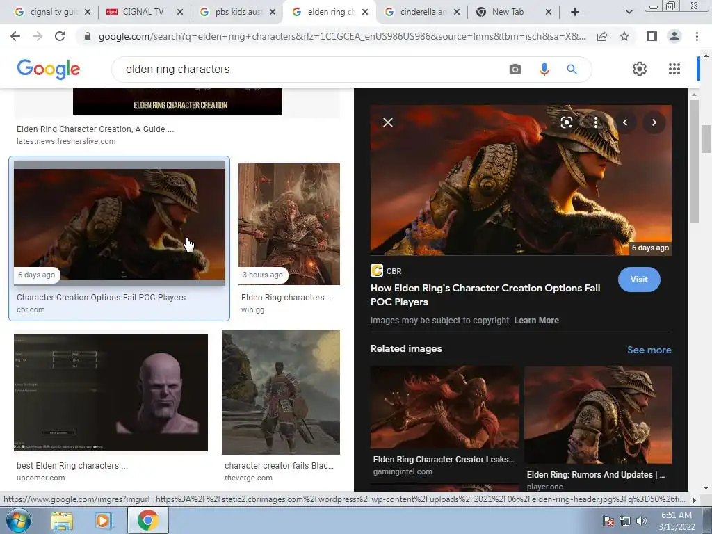Open the win.gg Elden Ring characters thumbnail
The height and width of the screenshot is (534, 712).
(x=289, y=224)
